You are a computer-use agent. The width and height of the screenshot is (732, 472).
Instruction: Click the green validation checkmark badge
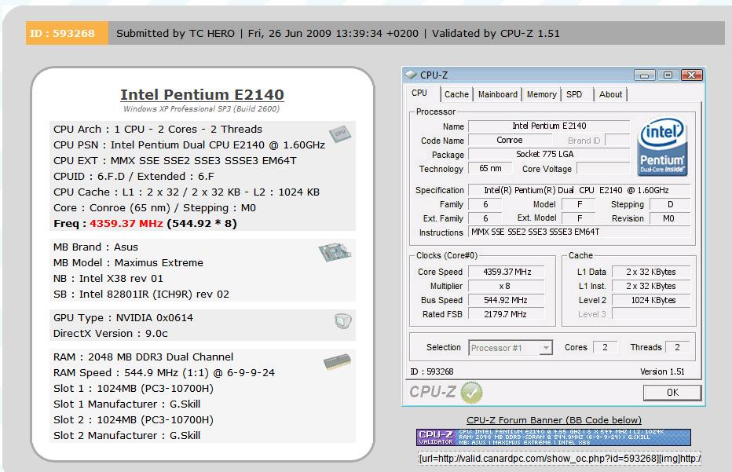pos(471,392)
